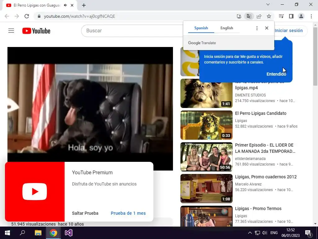318x239 pixels.
Task: Open thumbnail with 1:41 duration
Action: click(x=207, y=93)
